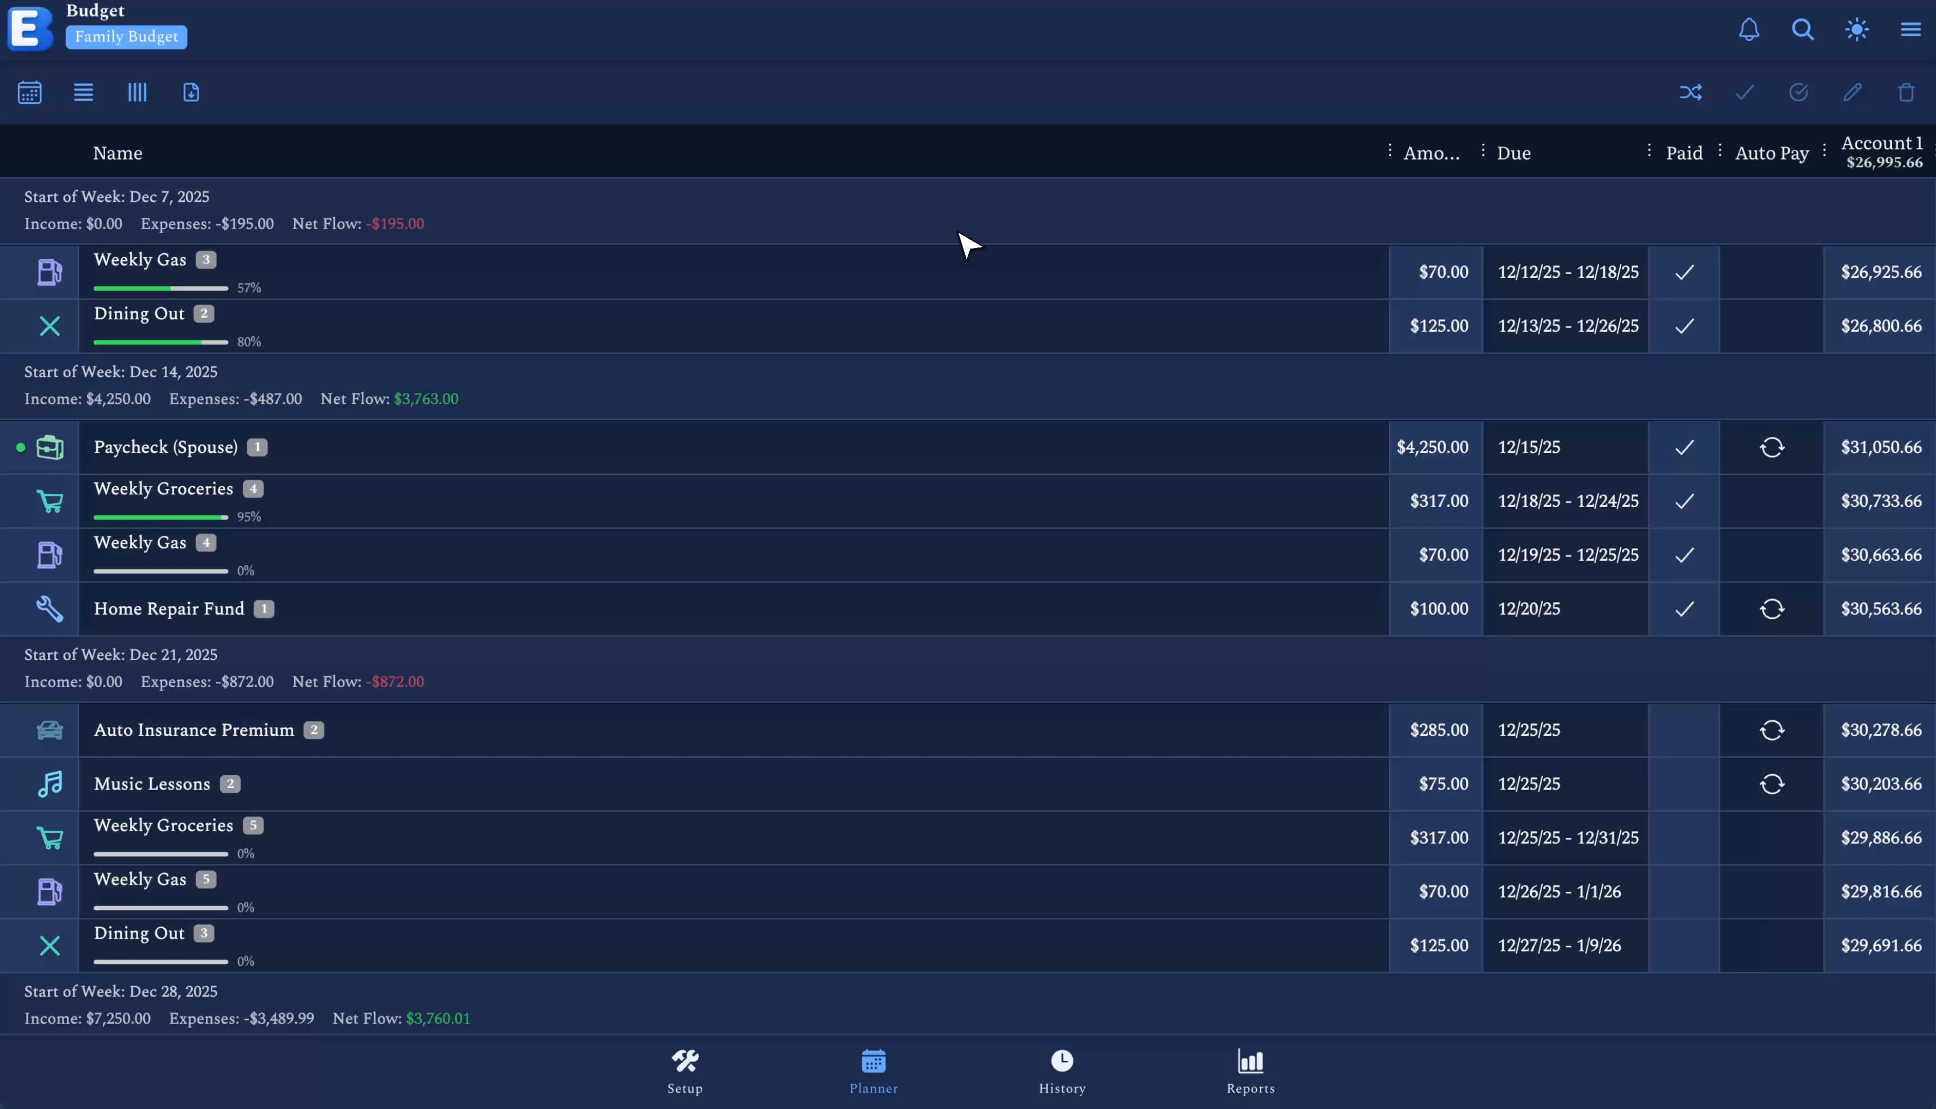Open the hamburger menu icon
The height and width of the screenshot is (1109, 1936).
(x=1910, y=30)
